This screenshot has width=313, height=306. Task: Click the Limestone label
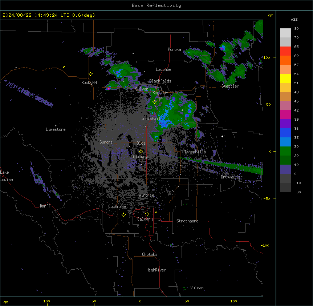[x=56, y=129]
